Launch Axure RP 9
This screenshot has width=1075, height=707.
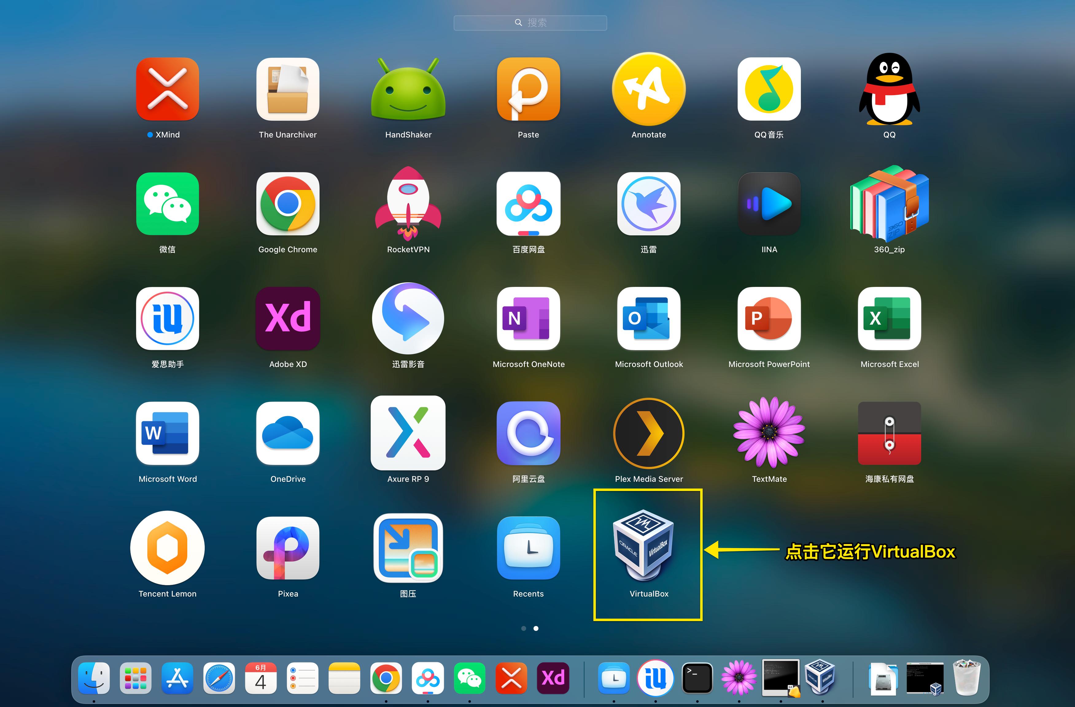click(408, 433)
